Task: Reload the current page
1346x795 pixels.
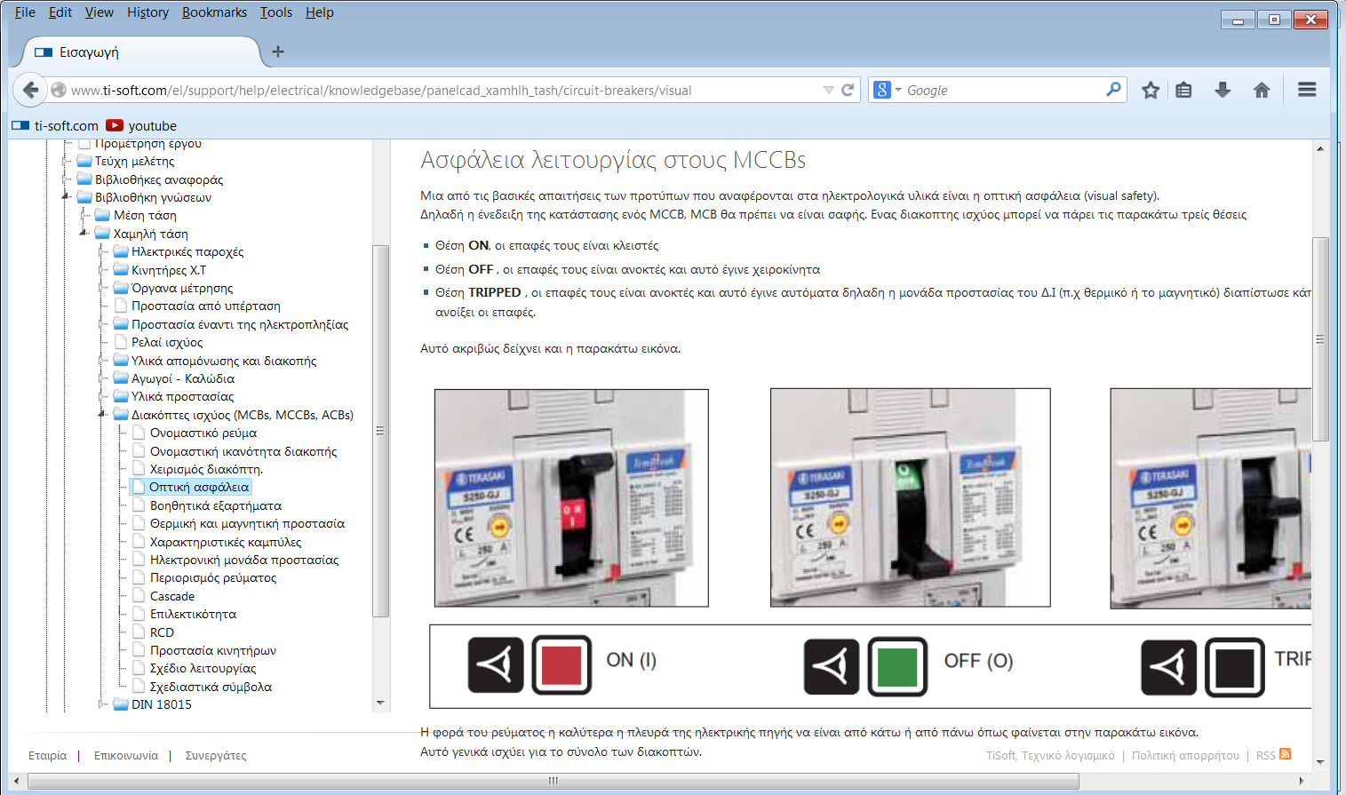Action: point(847,90)
